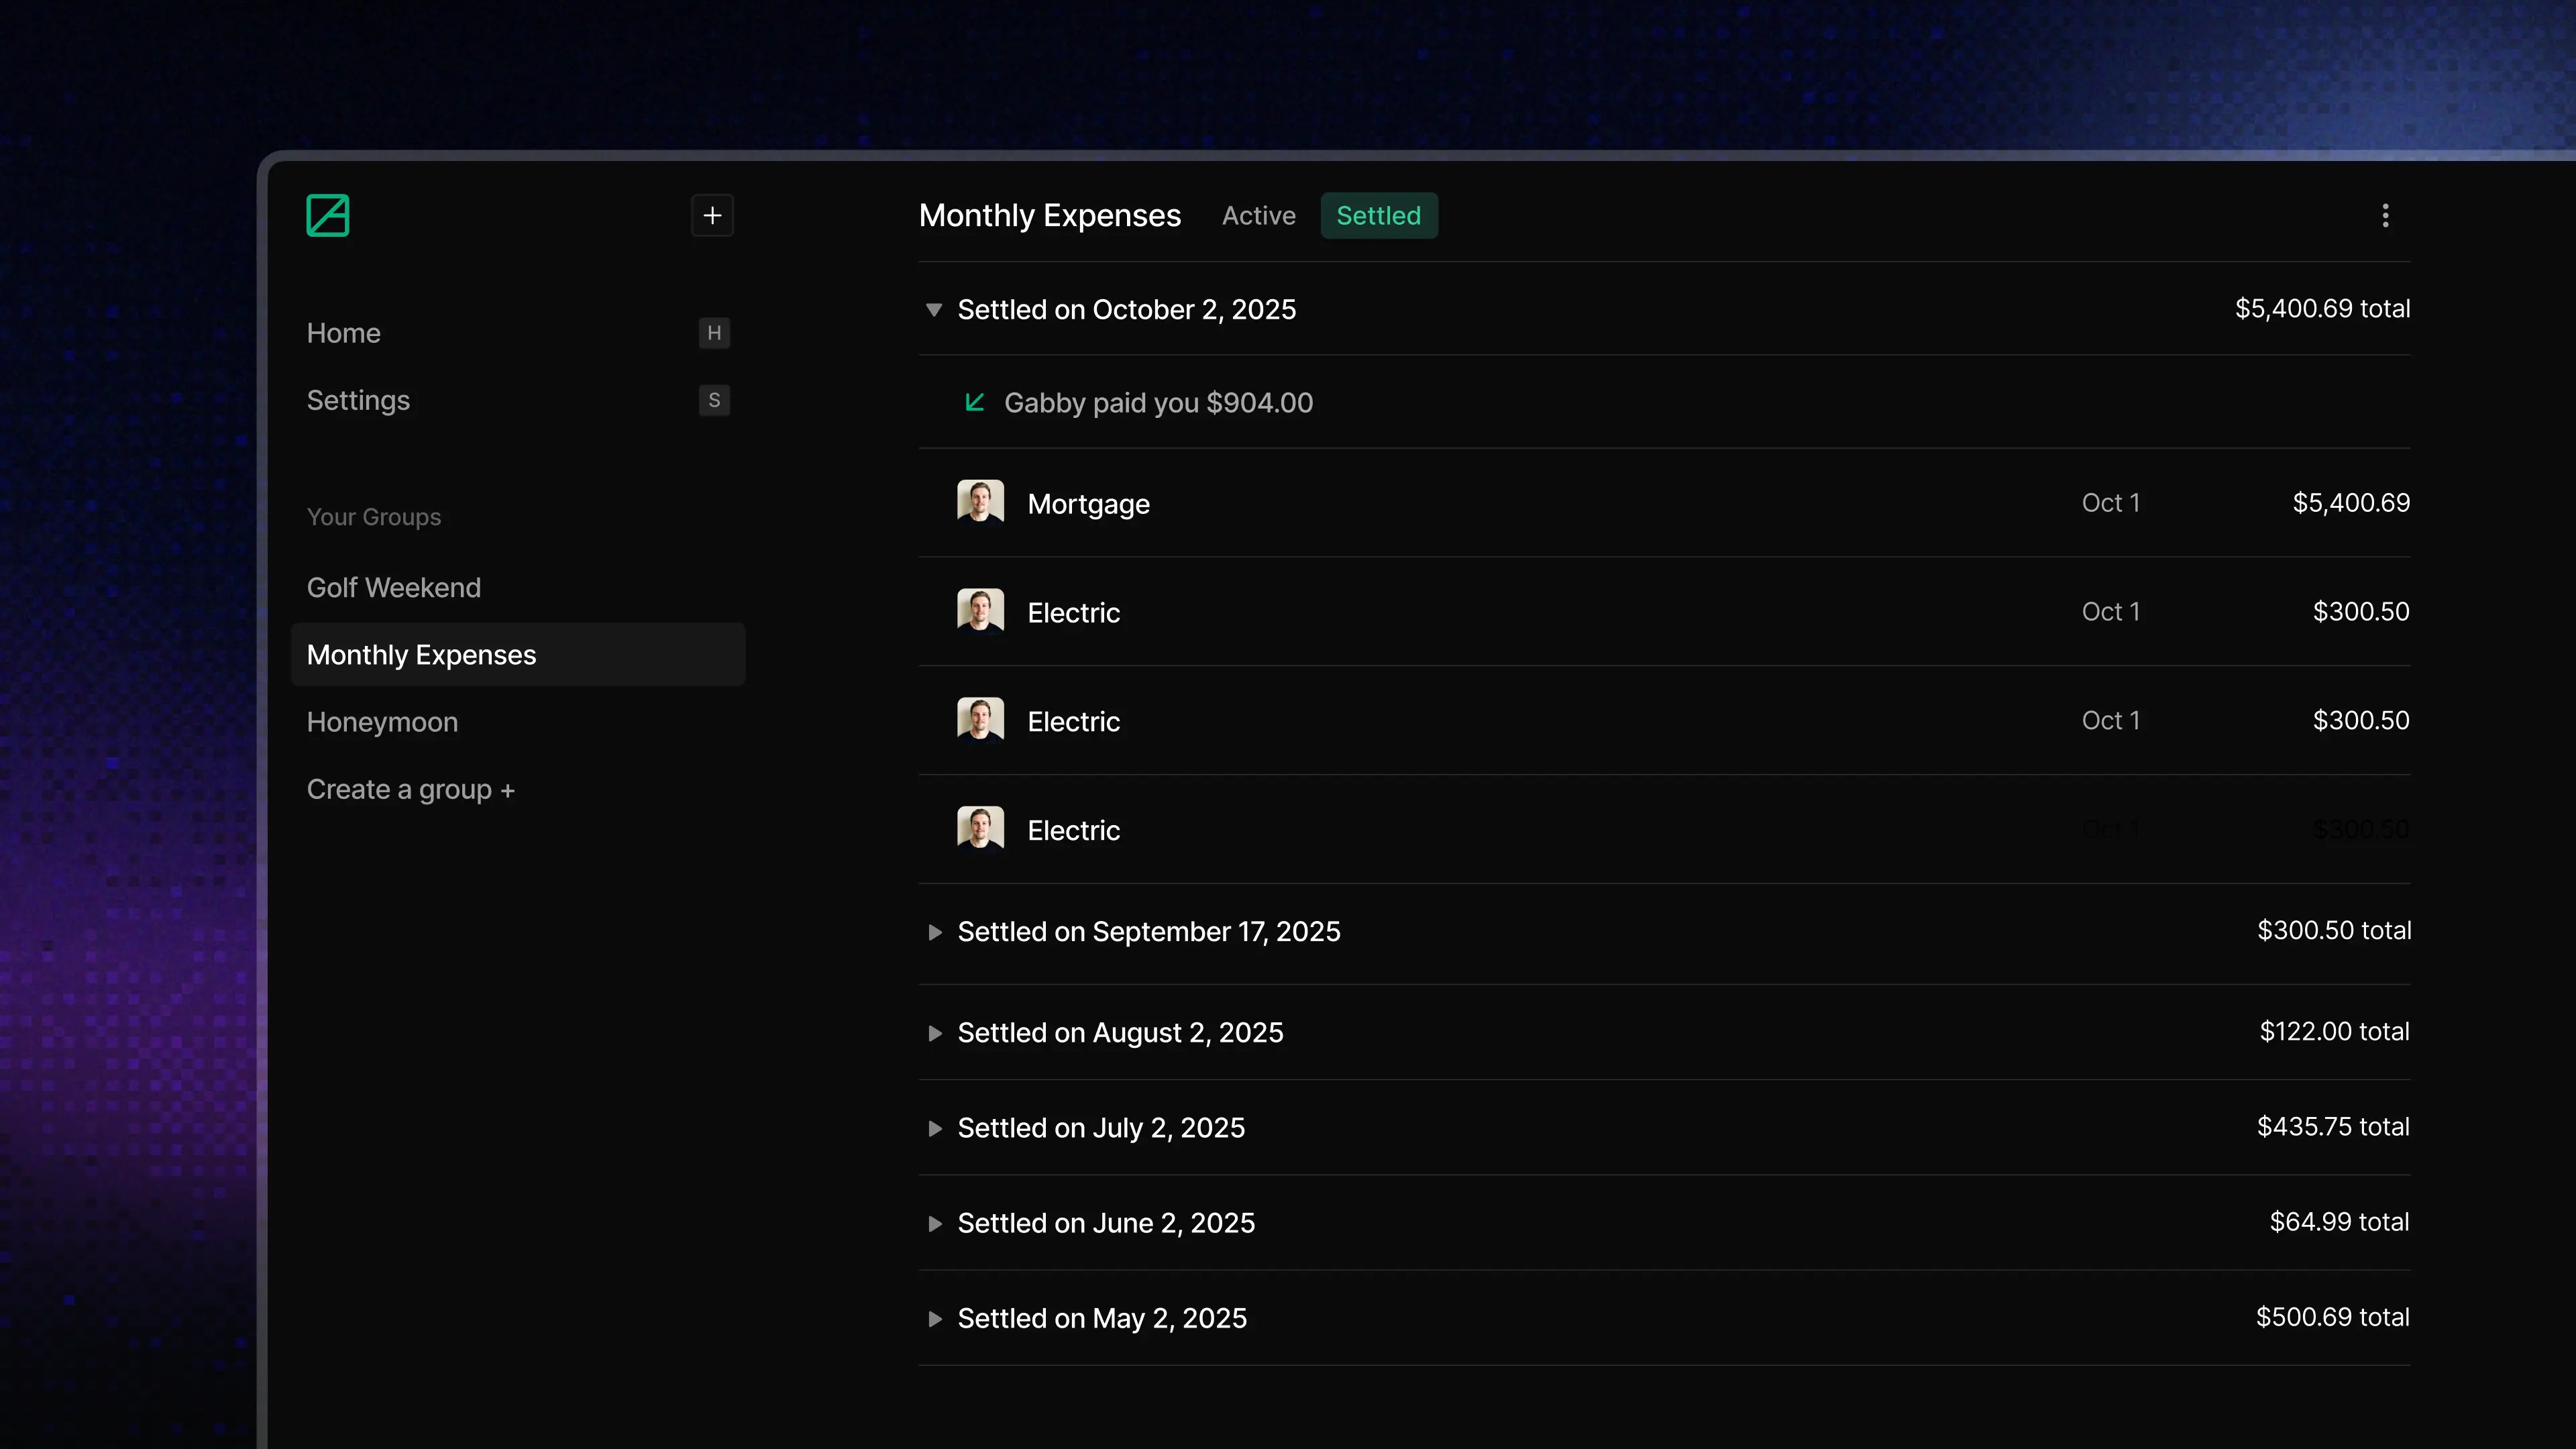Viewport: 2576px width, 1449px height.
Task: Expand the July 2, 2025 settlement
Action: click(934, 1128)
